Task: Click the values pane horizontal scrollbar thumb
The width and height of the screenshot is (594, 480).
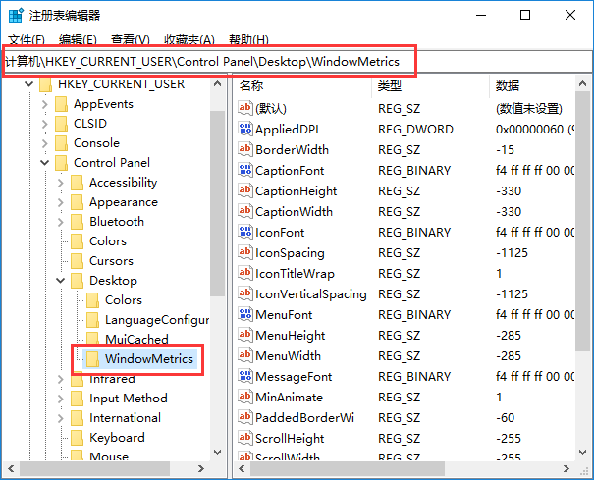Action: (347, 469)
